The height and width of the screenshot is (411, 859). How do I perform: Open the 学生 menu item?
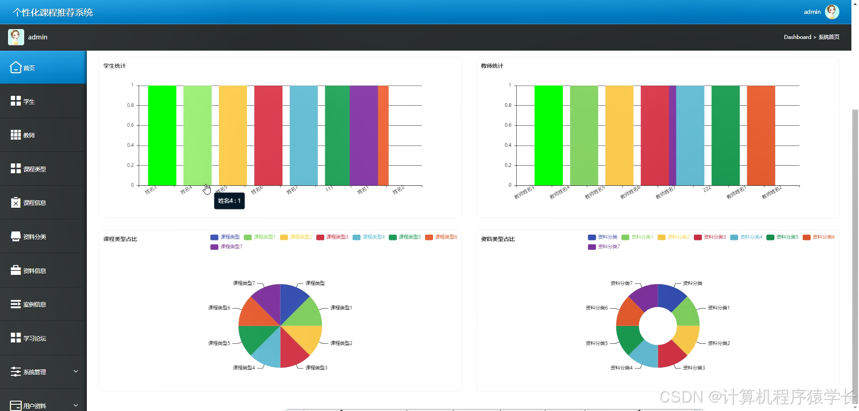(43, 101)
